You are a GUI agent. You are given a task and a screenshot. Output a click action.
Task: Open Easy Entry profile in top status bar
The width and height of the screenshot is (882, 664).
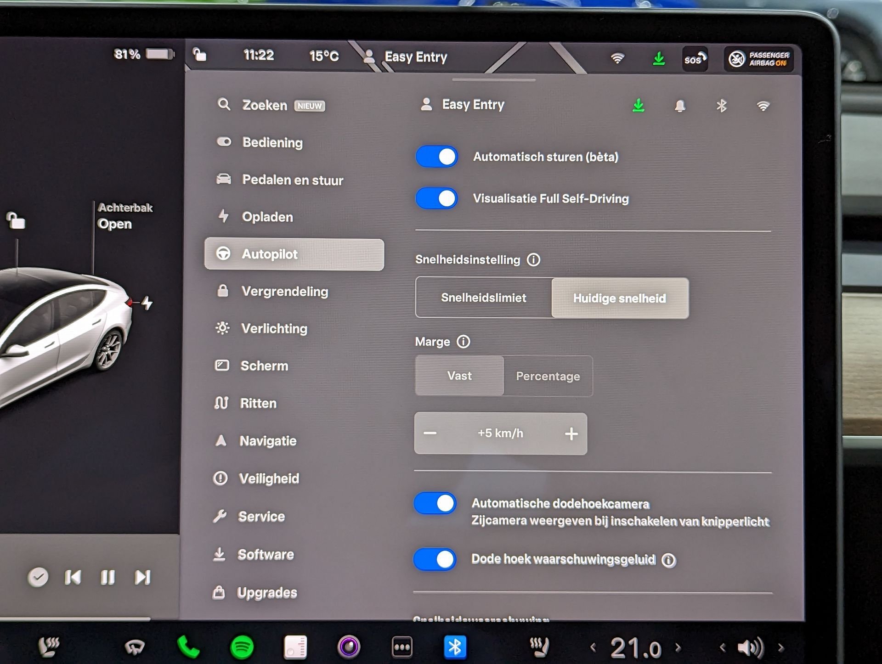tap(405, 57)
